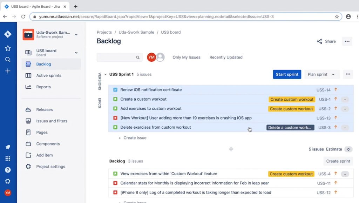This screenshot has width=359, height=203.
Task: Expand the VERSIONS panel
Action: point(100,81)
